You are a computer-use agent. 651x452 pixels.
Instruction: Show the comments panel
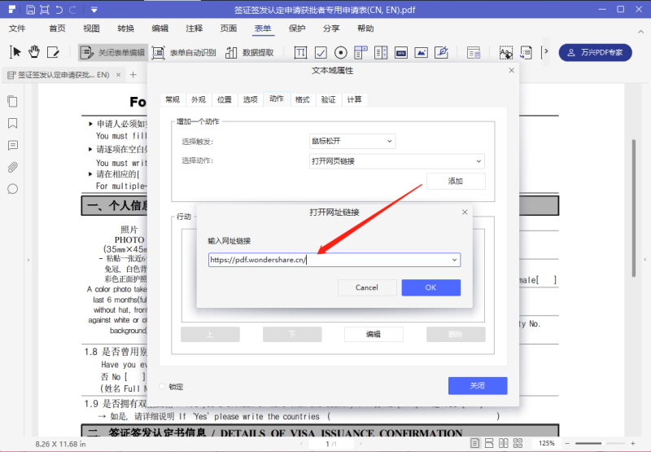[12, 146]
